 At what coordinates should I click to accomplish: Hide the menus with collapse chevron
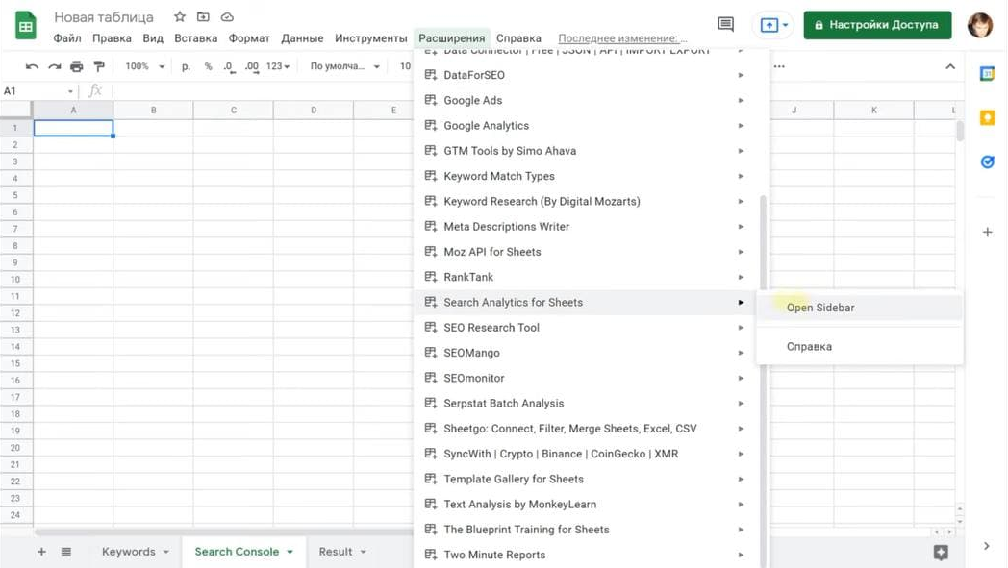(x=950, y=66)
